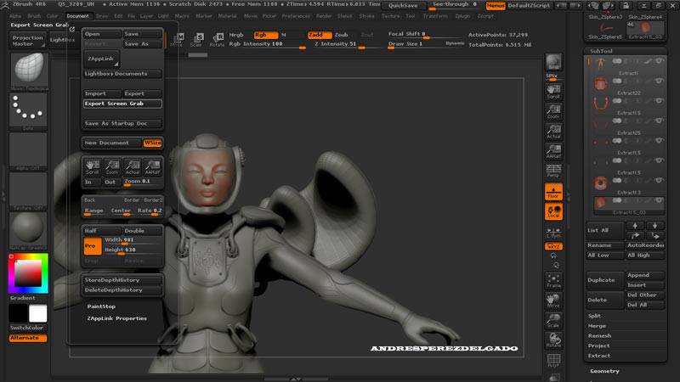This screenshot has width=680, height=382.
Task: Click the Document menu dock circle icon
Action: [x=72, y=30]
